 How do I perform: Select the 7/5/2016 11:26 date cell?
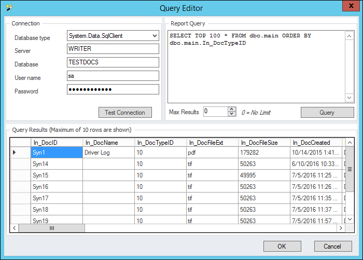(x=316, y=186)
